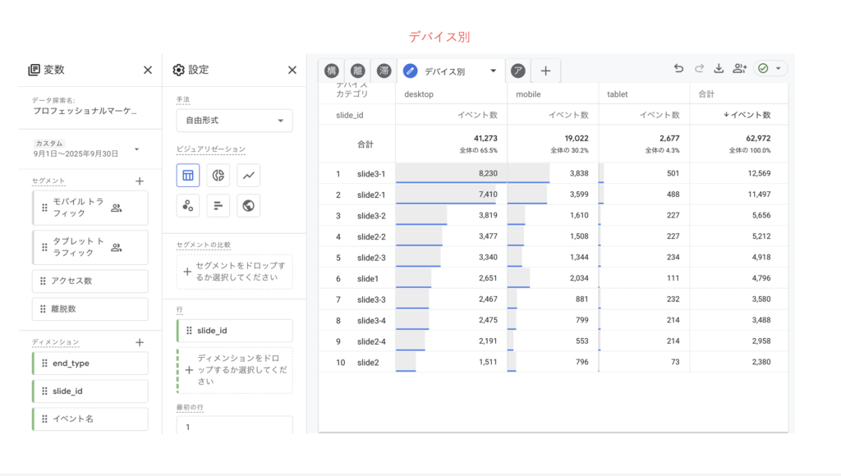Viewport: 841px width, 476px height.
Task: Click the undo arrow icon
Action: [x=678, y=69]
